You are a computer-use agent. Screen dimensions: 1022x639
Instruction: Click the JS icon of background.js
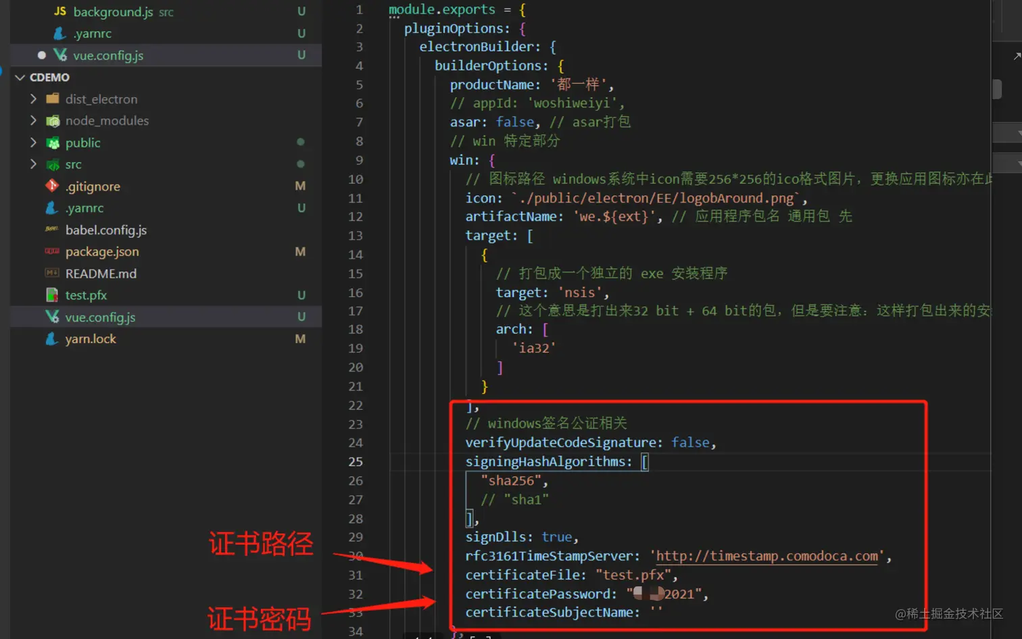pos(60,11)
